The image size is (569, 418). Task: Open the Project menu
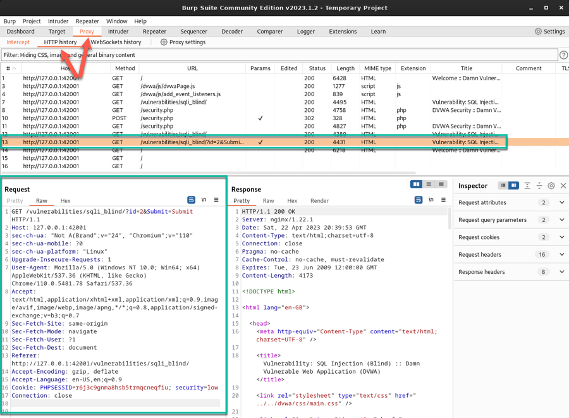click(32, 21)
